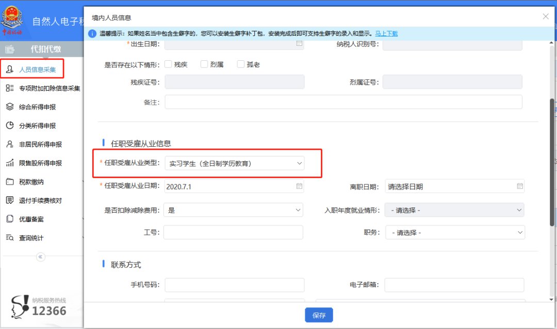Expand the 是否扣除减除费用 dropdown

(x=234, y=210)
